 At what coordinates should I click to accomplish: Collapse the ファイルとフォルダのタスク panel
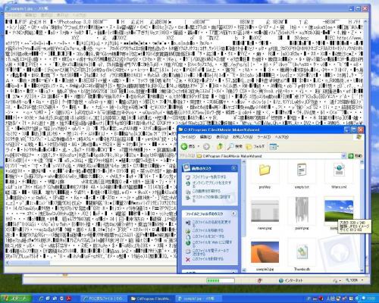[233, 214]
